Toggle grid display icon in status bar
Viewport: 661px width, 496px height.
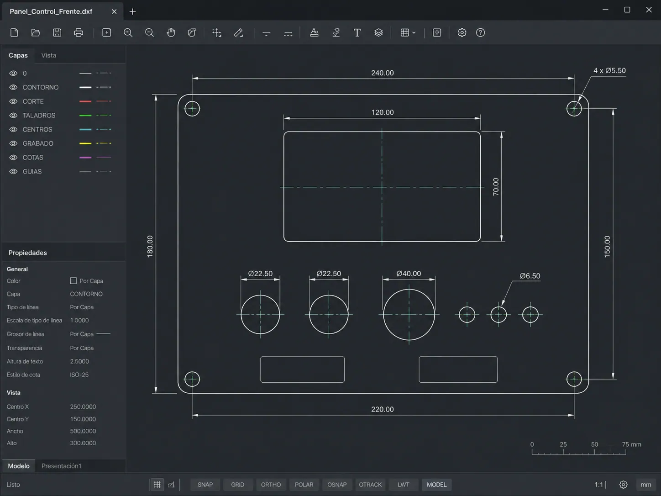point(157,485)
